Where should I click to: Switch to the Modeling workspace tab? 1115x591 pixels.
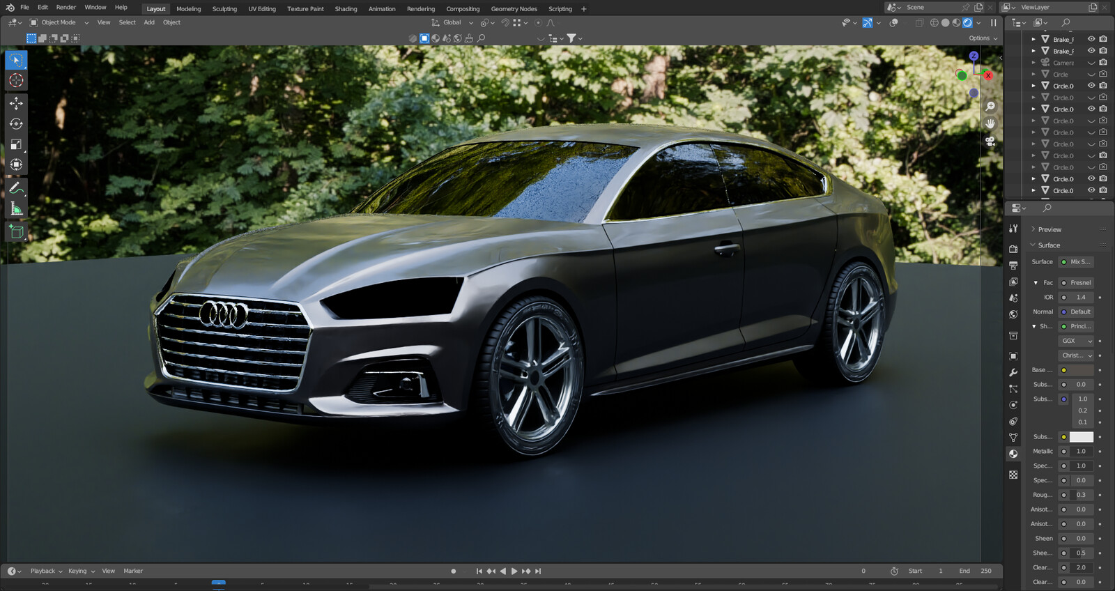pyautogui.click(x=188, y=9)
